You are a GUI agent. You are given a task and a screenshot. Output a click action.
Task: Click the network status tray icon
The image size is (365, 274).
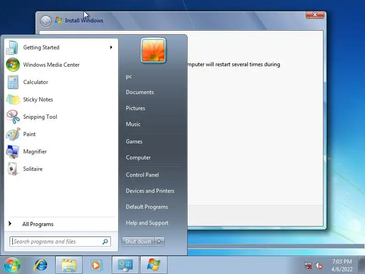coord(308,265)
